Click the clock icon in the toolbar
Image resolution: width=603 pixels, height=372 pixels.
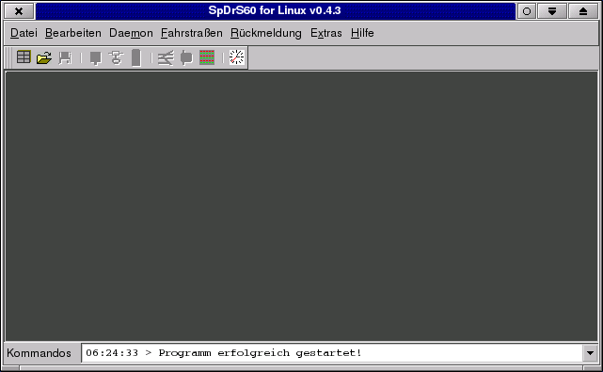click(236, 57)
